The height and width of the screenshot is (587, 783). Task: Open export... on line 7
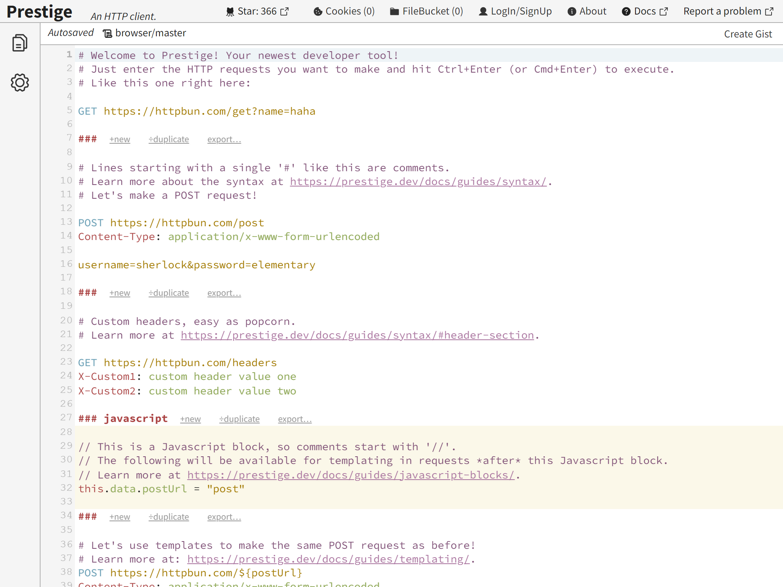click(x=224, y=139)
